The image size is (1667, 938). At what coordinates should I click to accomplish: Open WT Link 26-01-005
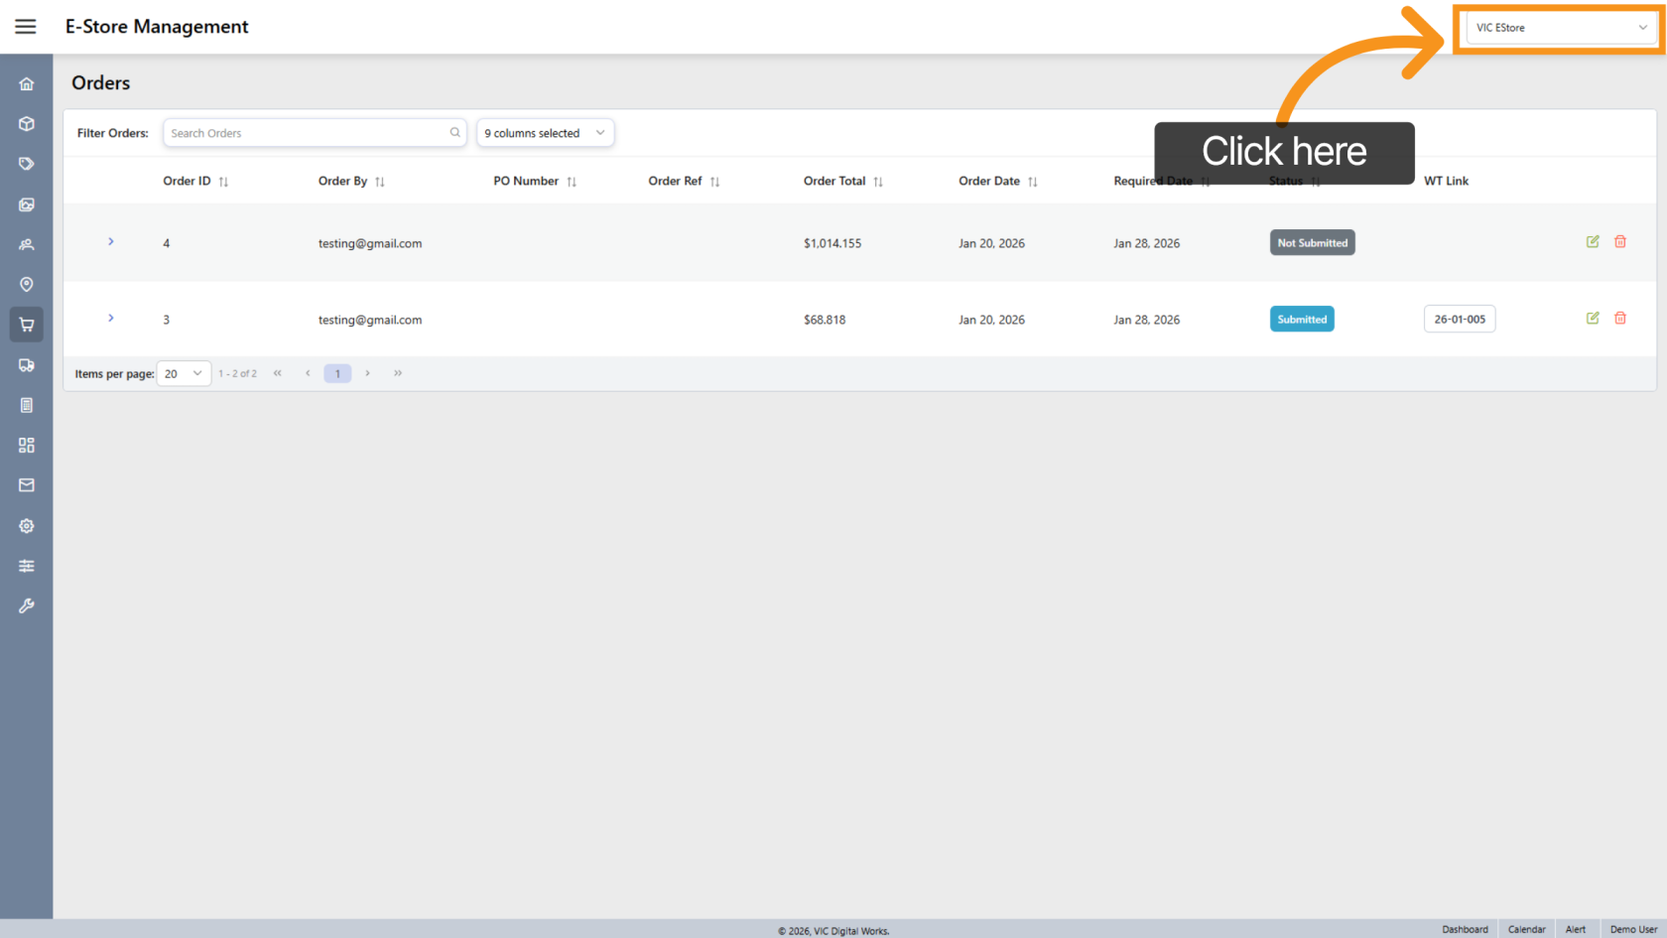1460,320
